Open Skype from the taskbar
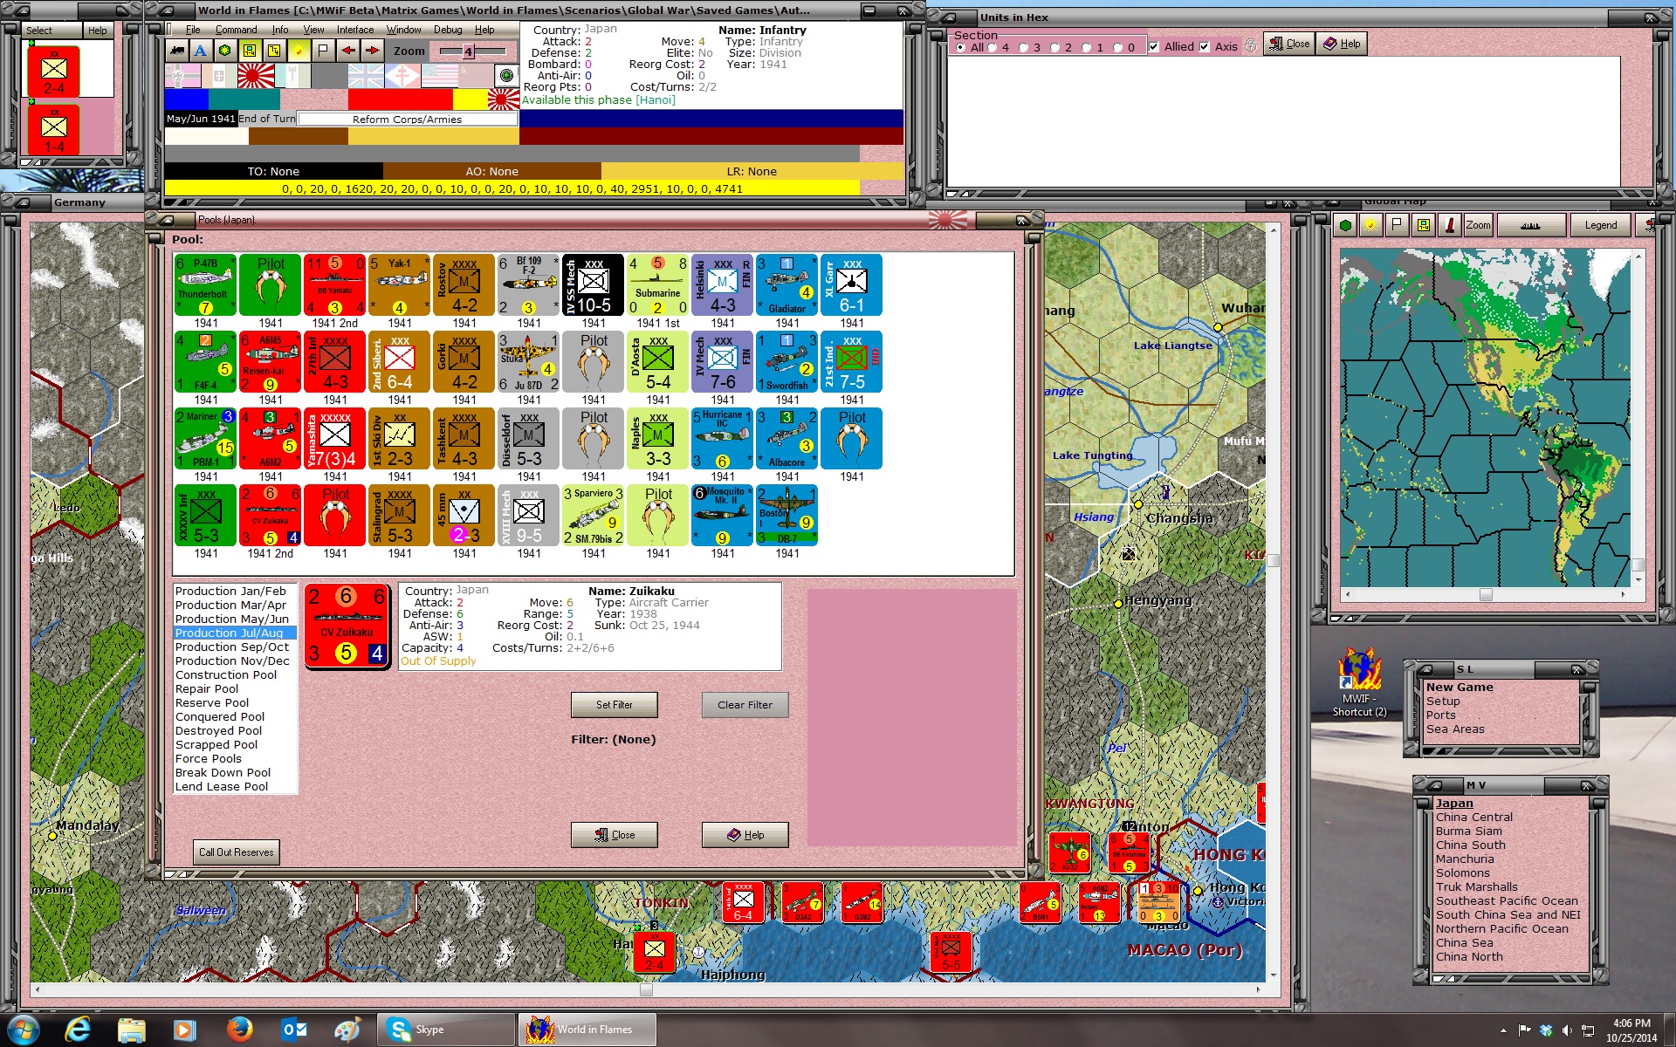1676x1047 pixels. (445, 1030)
